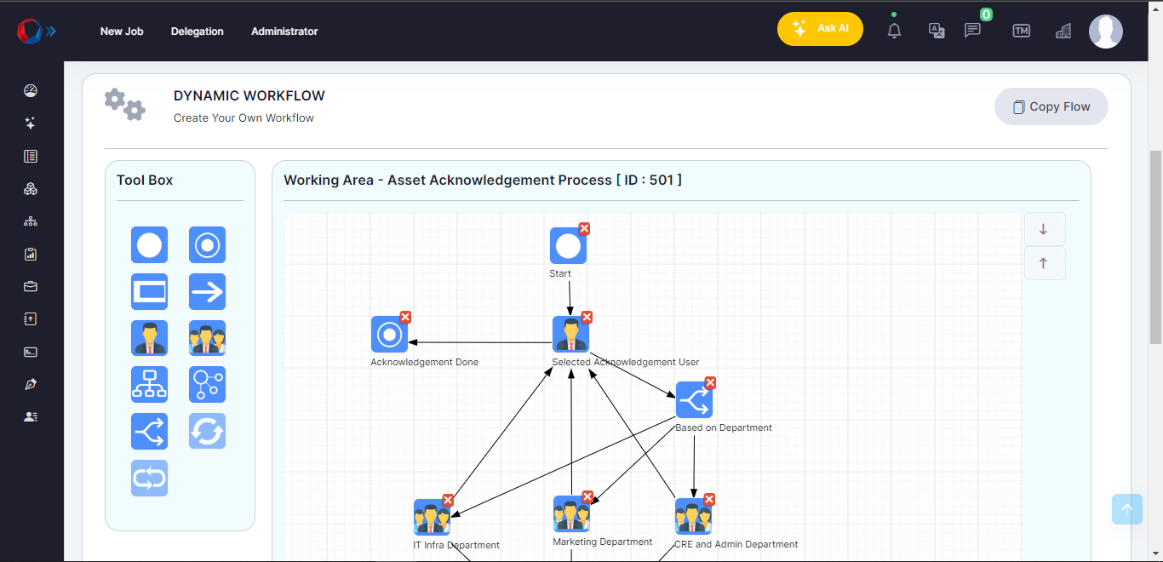This screenshot has width=1163, height=562.
Task: Open the language translate icon
Action: [x=937, y=31]
